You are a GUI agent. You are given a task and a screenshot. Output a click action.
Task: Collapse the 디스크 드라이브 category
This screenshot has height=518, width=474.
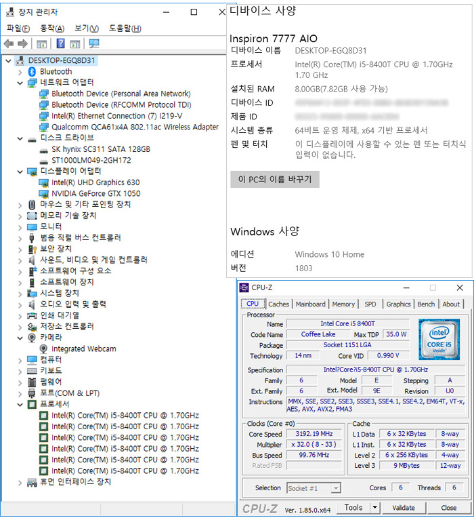[20, 138]
